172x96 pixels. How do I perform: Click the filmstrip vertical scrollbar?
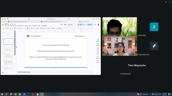pyautogui.click(x=15, y=43)
